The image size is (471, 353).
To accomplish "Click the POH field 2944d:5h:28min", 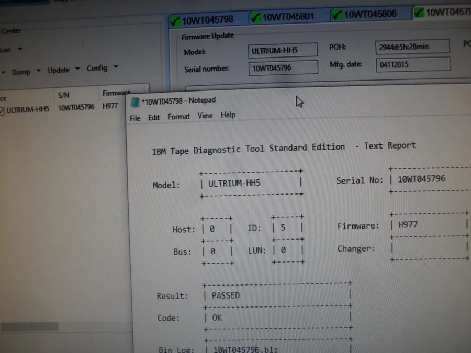I will click(412, 47).
